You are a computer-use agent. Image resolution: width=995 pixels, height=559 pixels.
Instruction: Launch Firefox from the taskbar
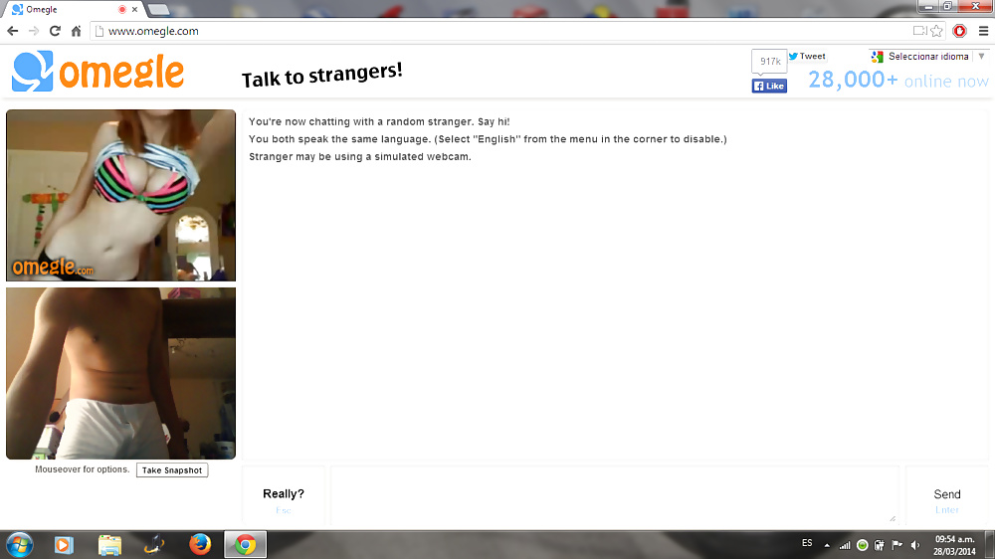point(200,544)
